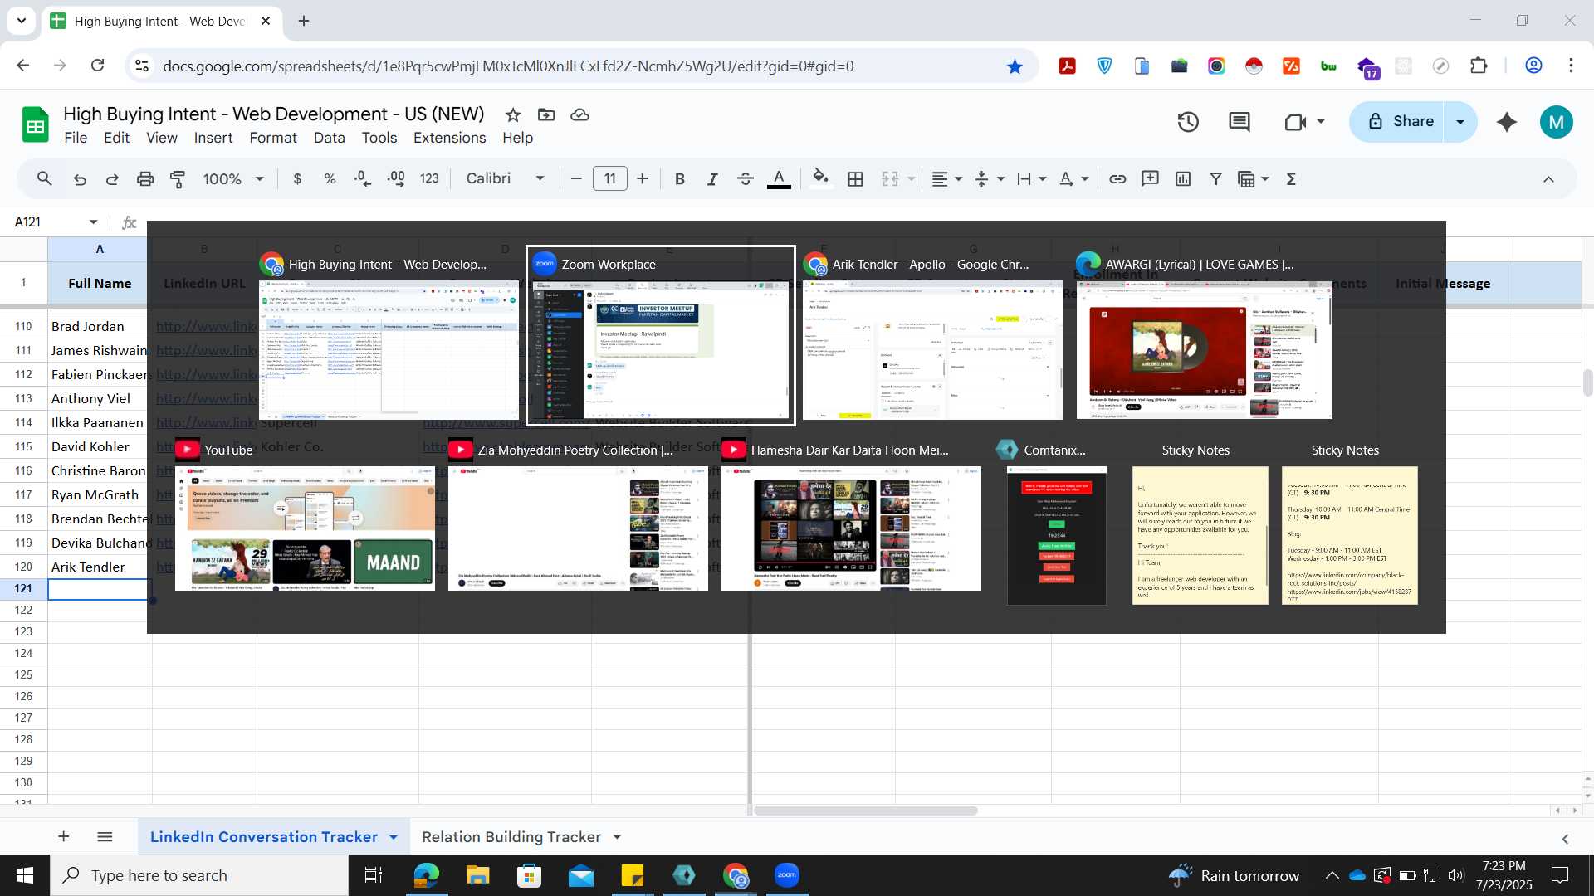Increase the font size
The height and width of the screenshot is (896, 1594).
643,178
